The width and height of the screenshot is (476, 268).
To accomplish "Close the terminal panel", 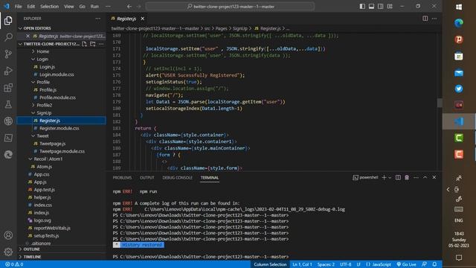I will point(434,177).
